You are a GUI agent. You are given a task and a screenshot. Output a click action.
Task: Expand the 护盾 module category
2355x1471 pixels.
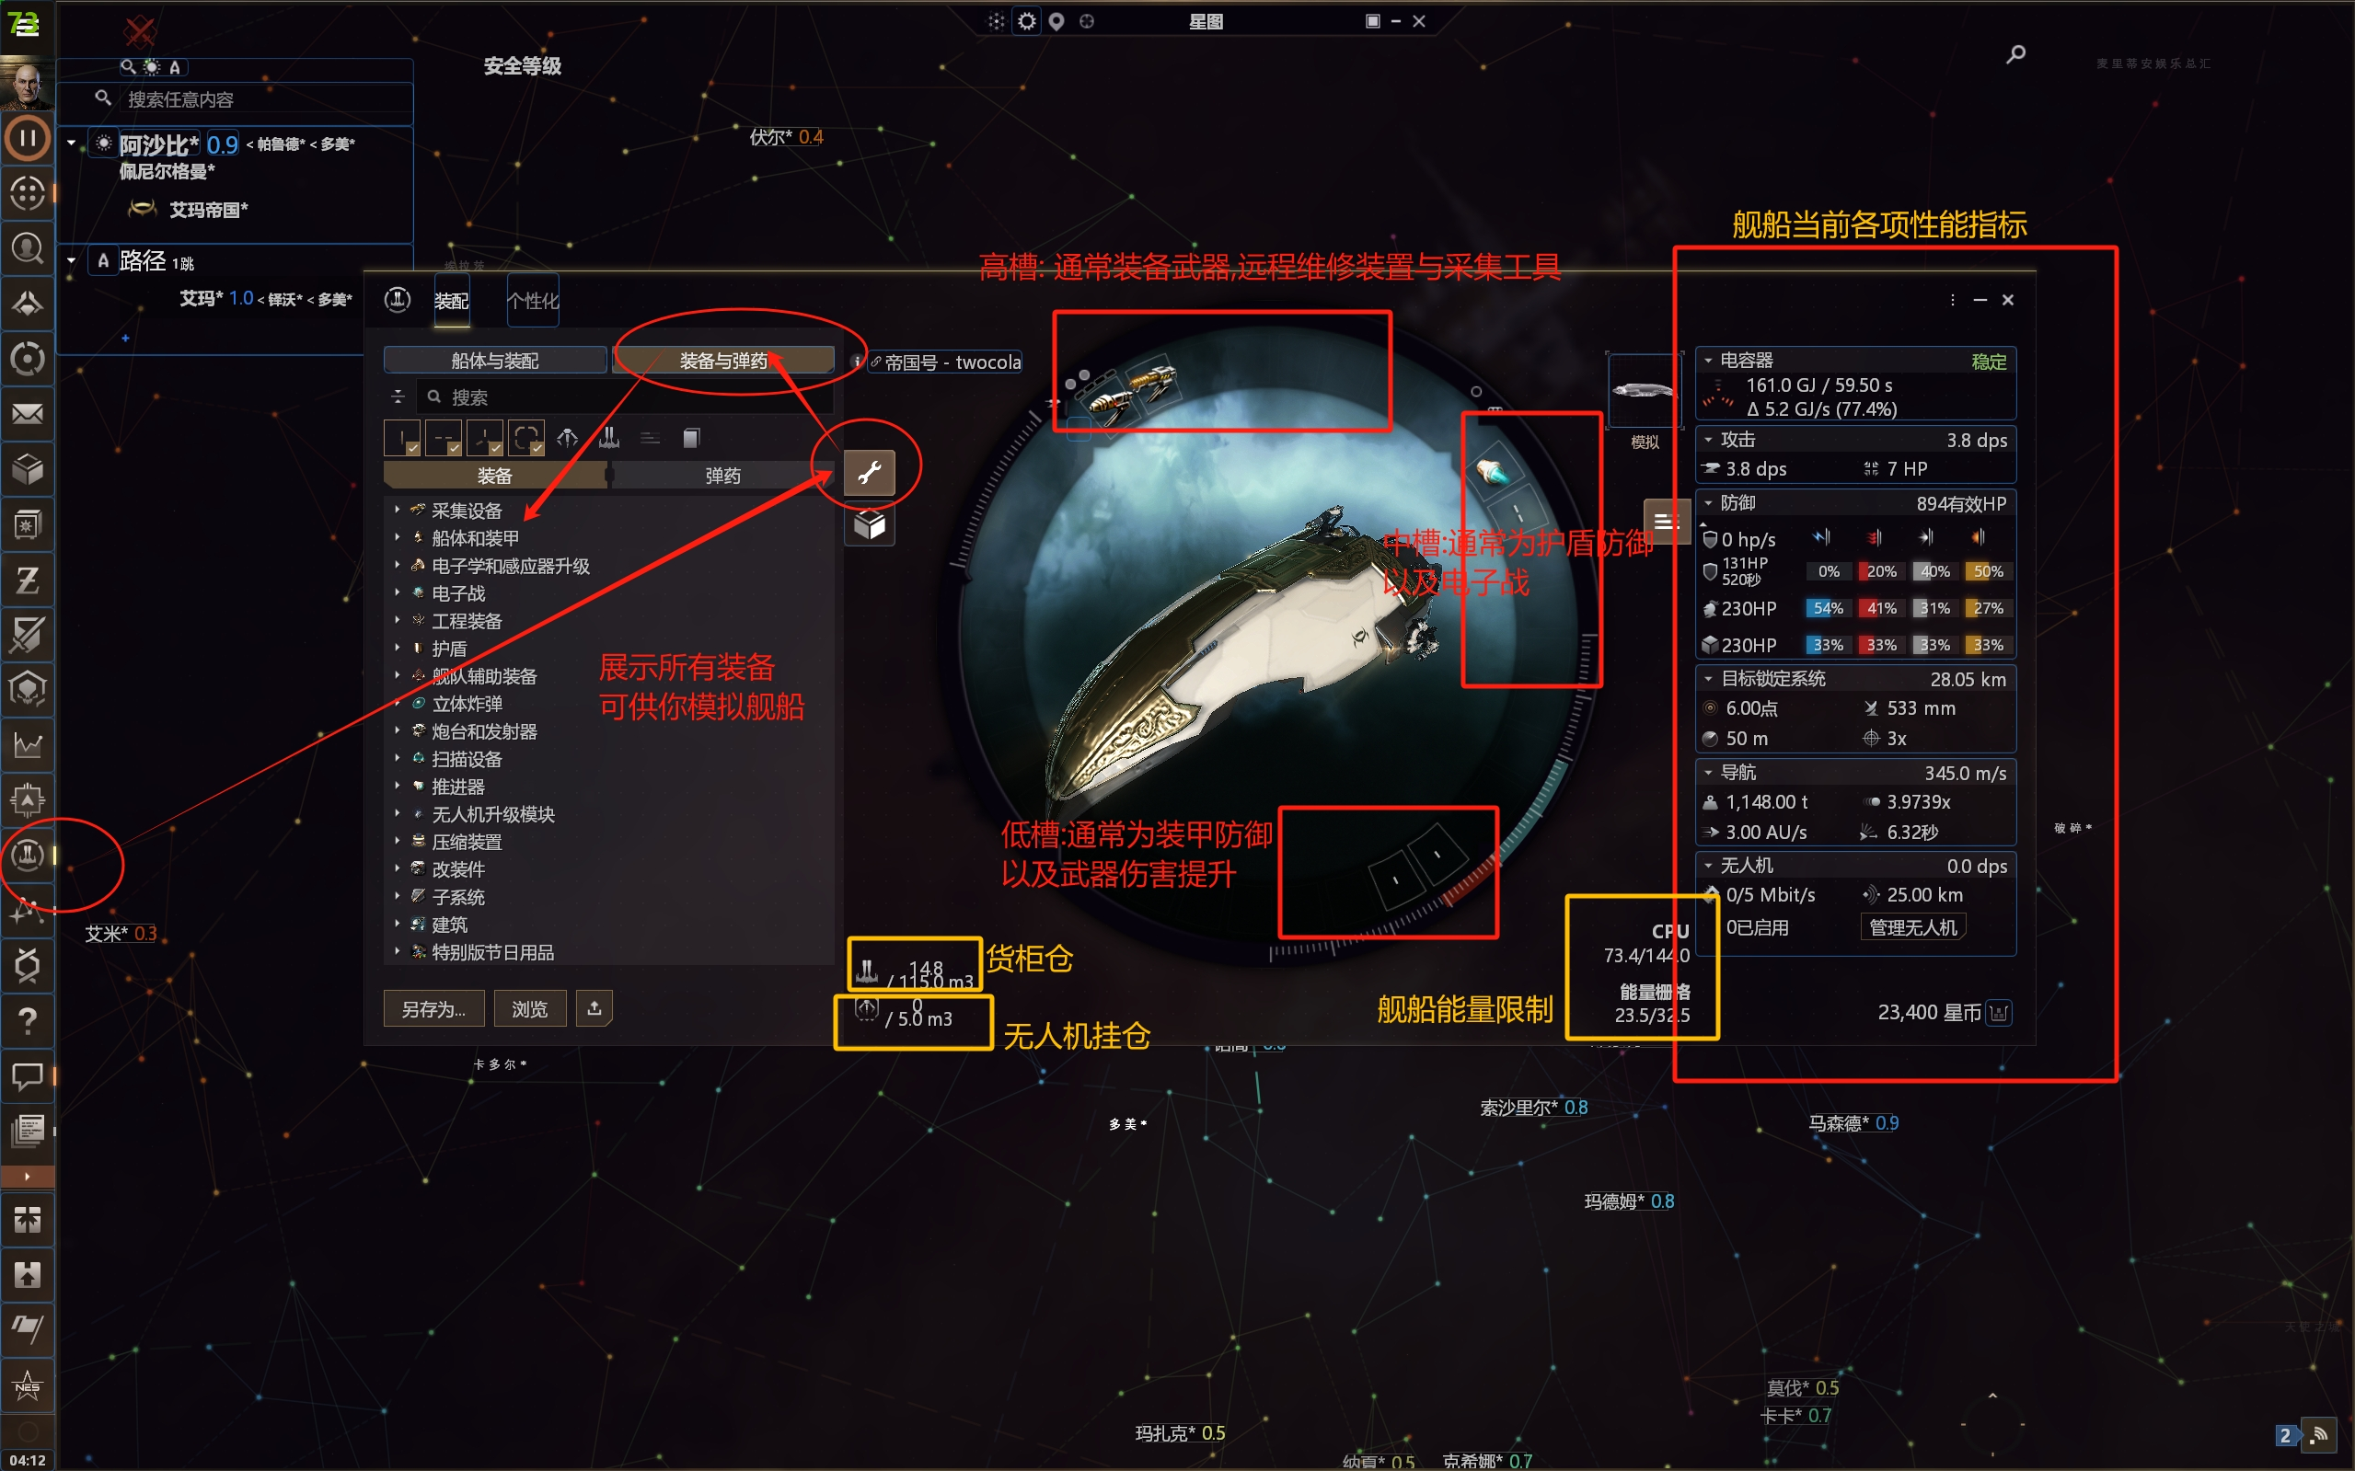(x=397, y=647)
